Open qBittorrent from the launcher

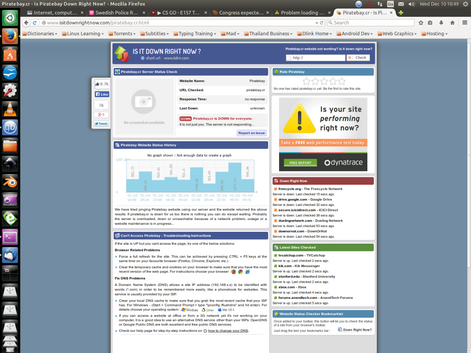(x=10, y=127)
